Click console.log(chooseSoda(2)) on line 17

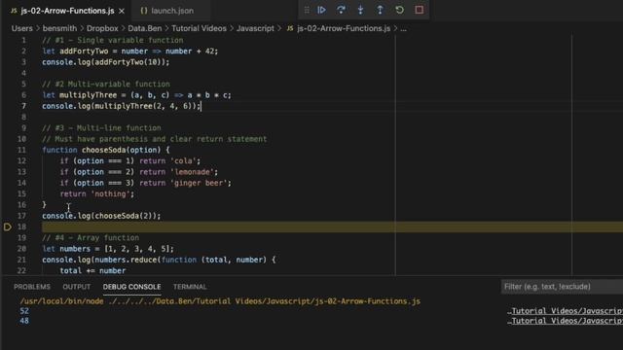click(101, 216)
